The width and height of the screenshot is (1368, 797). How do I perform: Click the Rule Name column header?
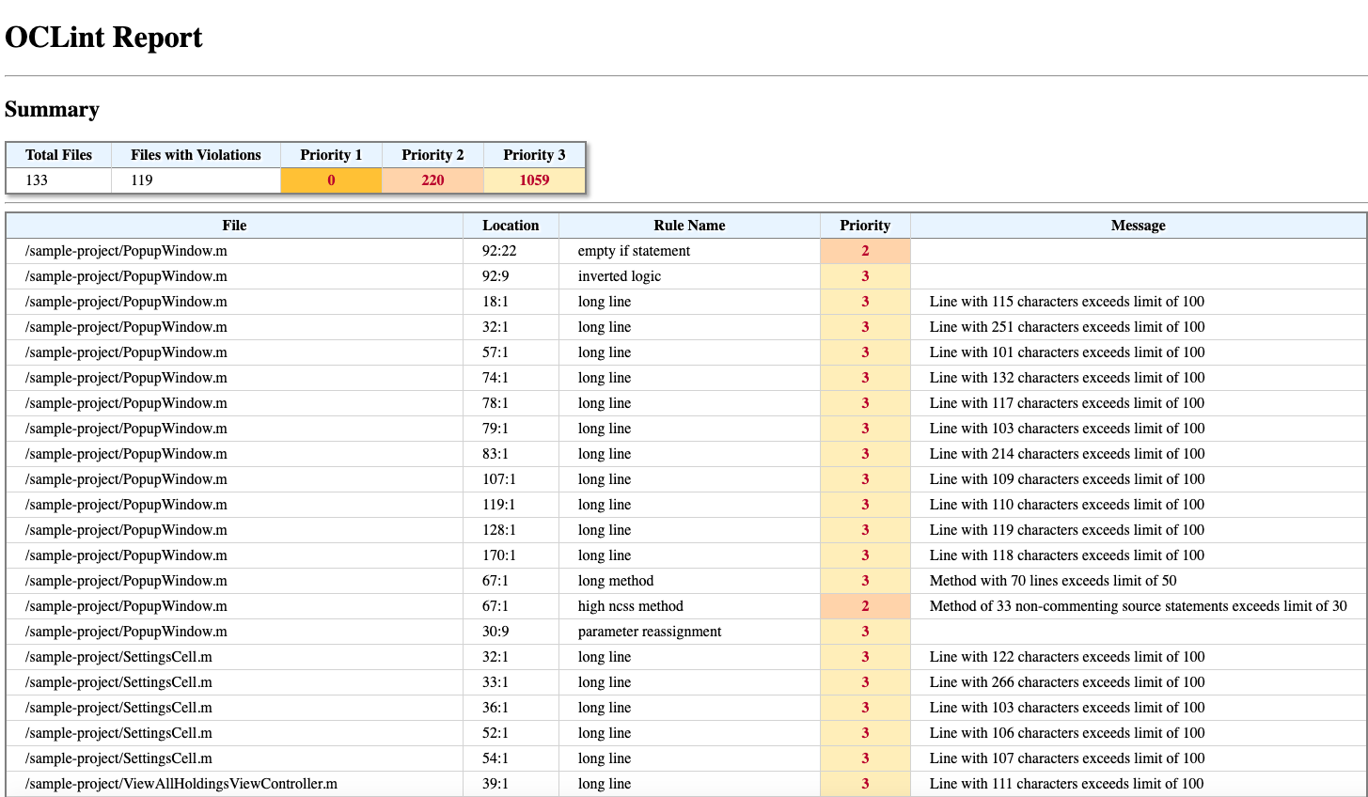[689, 226]
